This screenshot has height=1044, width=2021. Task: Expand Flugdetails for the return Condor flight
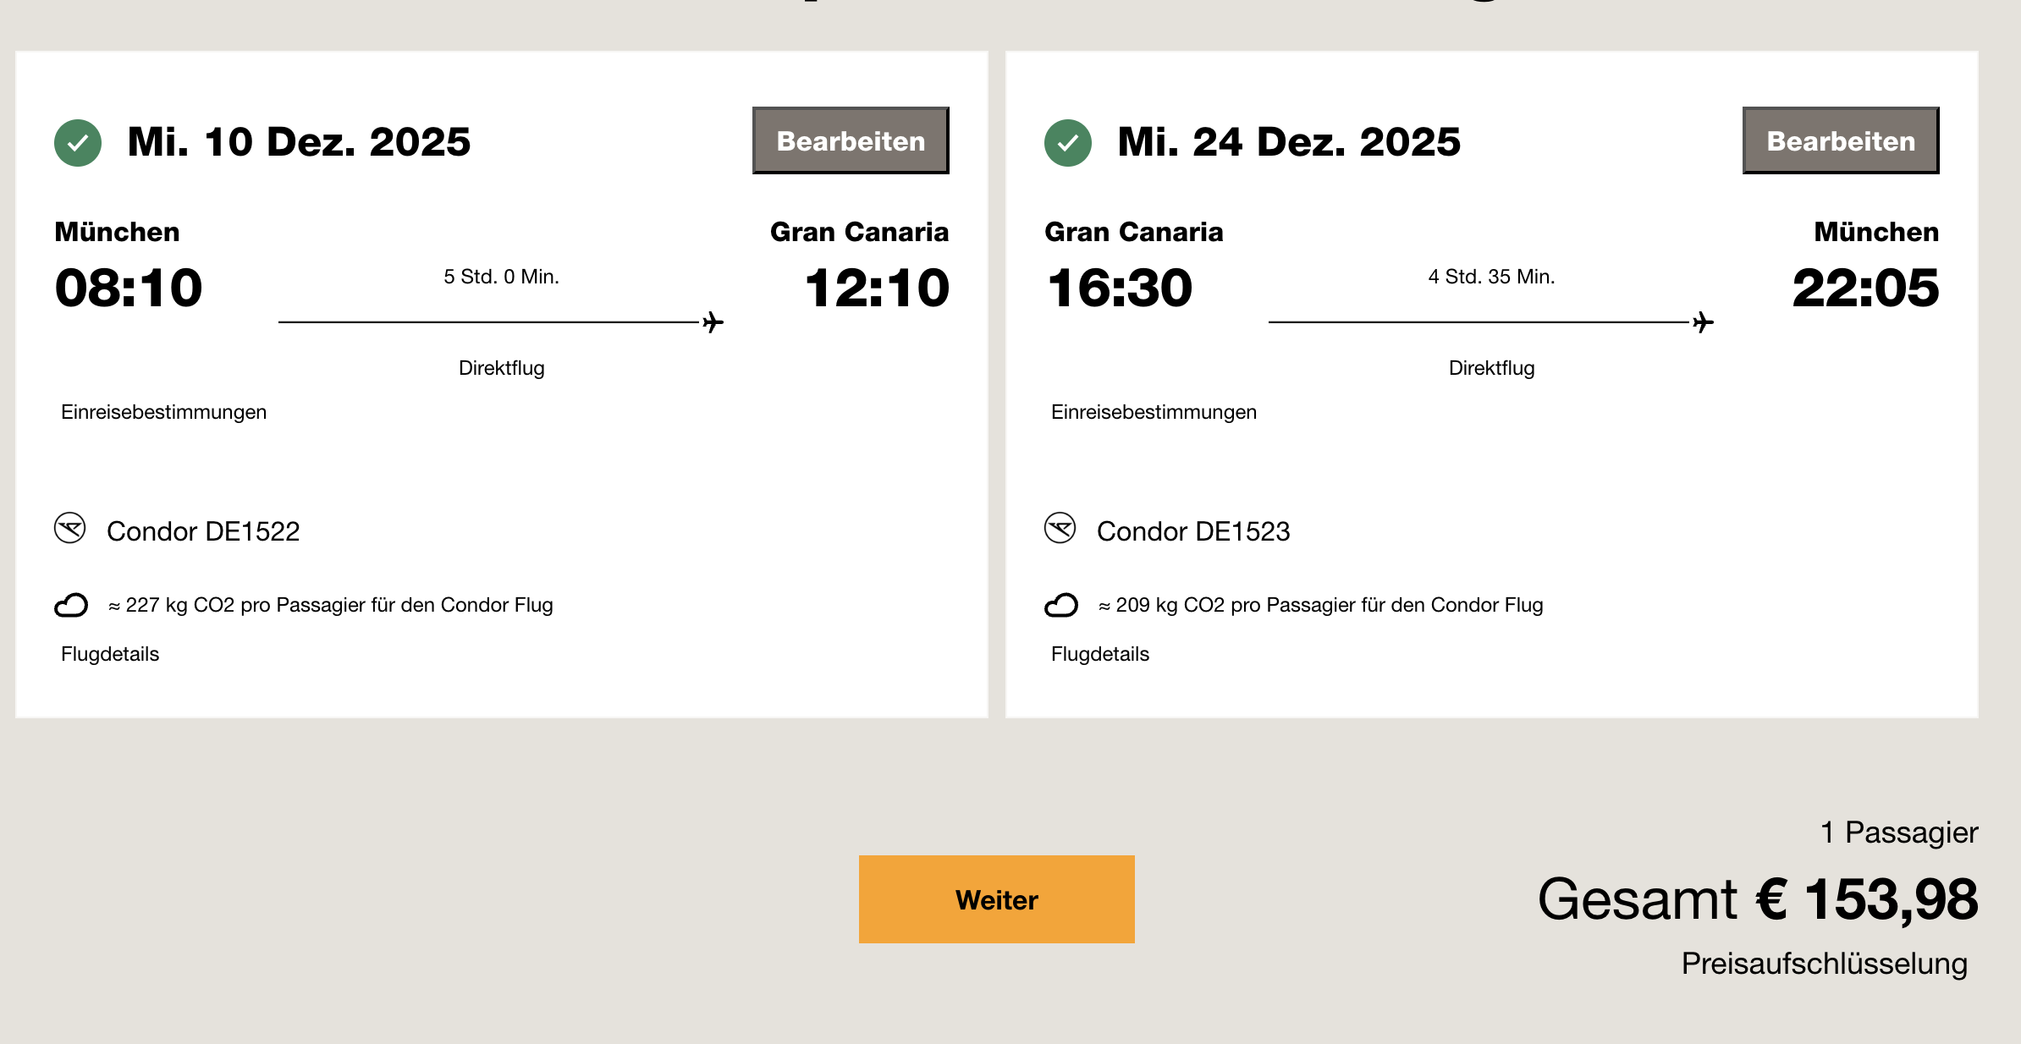(1100, 654)
